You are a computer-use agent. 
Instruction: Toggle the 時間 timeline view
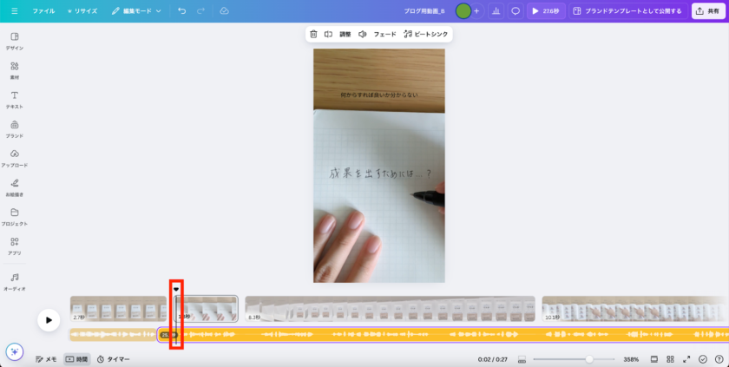pyautogui.click(x=76, y=358)
